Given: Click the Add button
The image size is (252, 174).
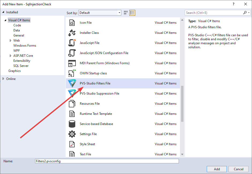Looking at the screenshot, I should coord(217,169).
